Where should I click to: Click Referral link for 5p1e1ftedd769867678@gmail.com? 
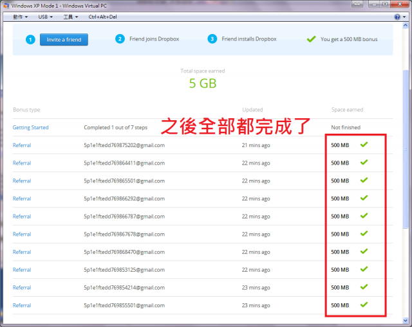click(22, 234)
